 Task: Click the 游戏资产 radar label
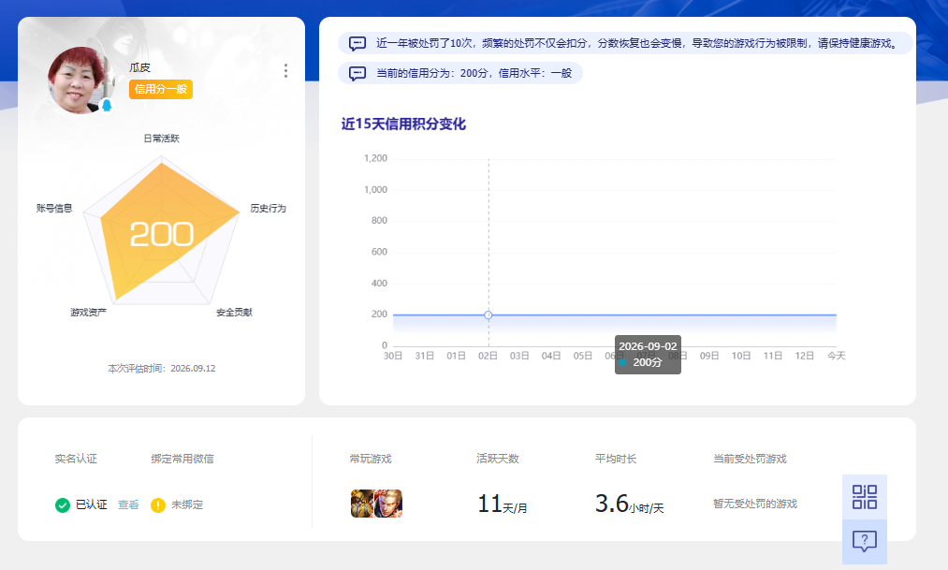[88, 312]
